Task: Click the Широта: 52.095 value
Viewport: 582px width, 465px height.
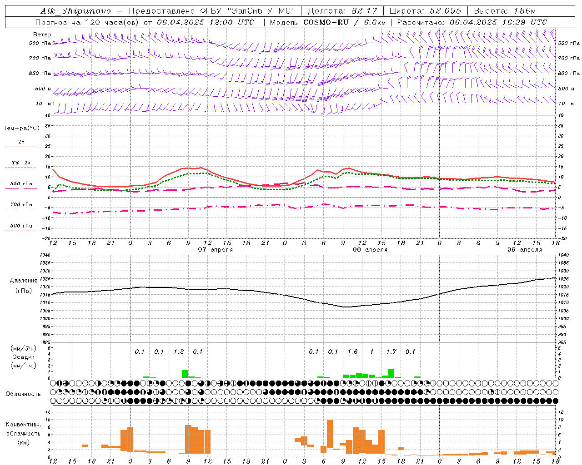Action: (x=425, y=11)
